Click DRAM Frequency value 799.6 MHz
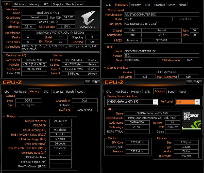204x173 pixels. pos(60,121)
